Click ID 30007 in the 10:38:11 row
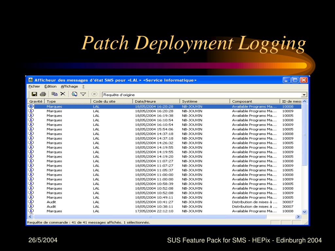335x251 pixels. coord(288,207)
